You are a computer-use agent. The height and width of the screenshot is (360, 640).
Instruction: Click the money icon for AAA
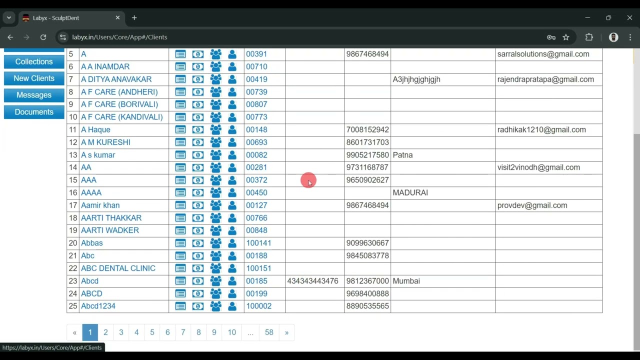point(198,180)
